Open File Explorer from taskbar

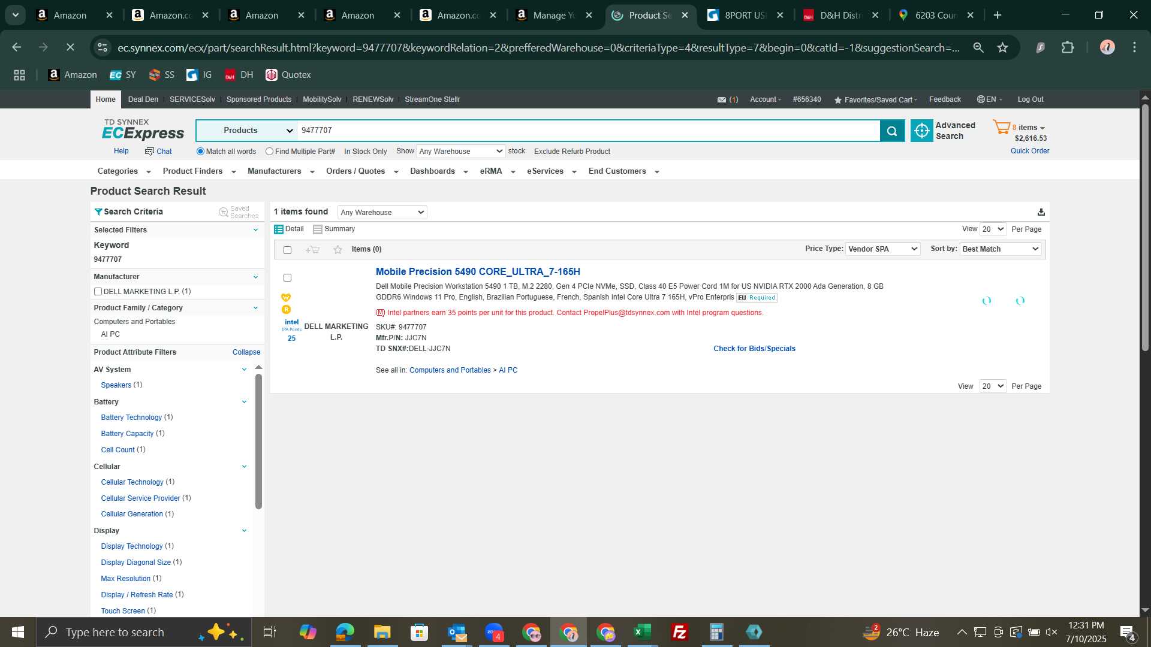(x=382, y=632)
